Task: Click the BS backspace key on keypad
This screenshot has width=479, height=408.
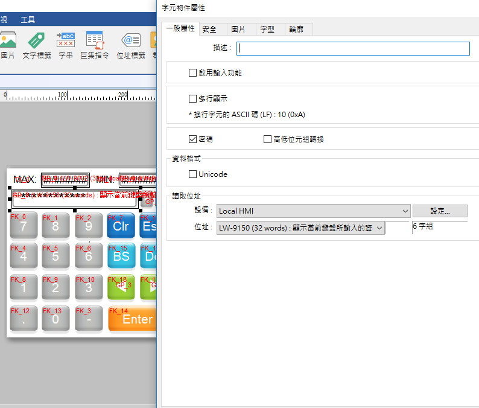Action: [x=121, y=256]
